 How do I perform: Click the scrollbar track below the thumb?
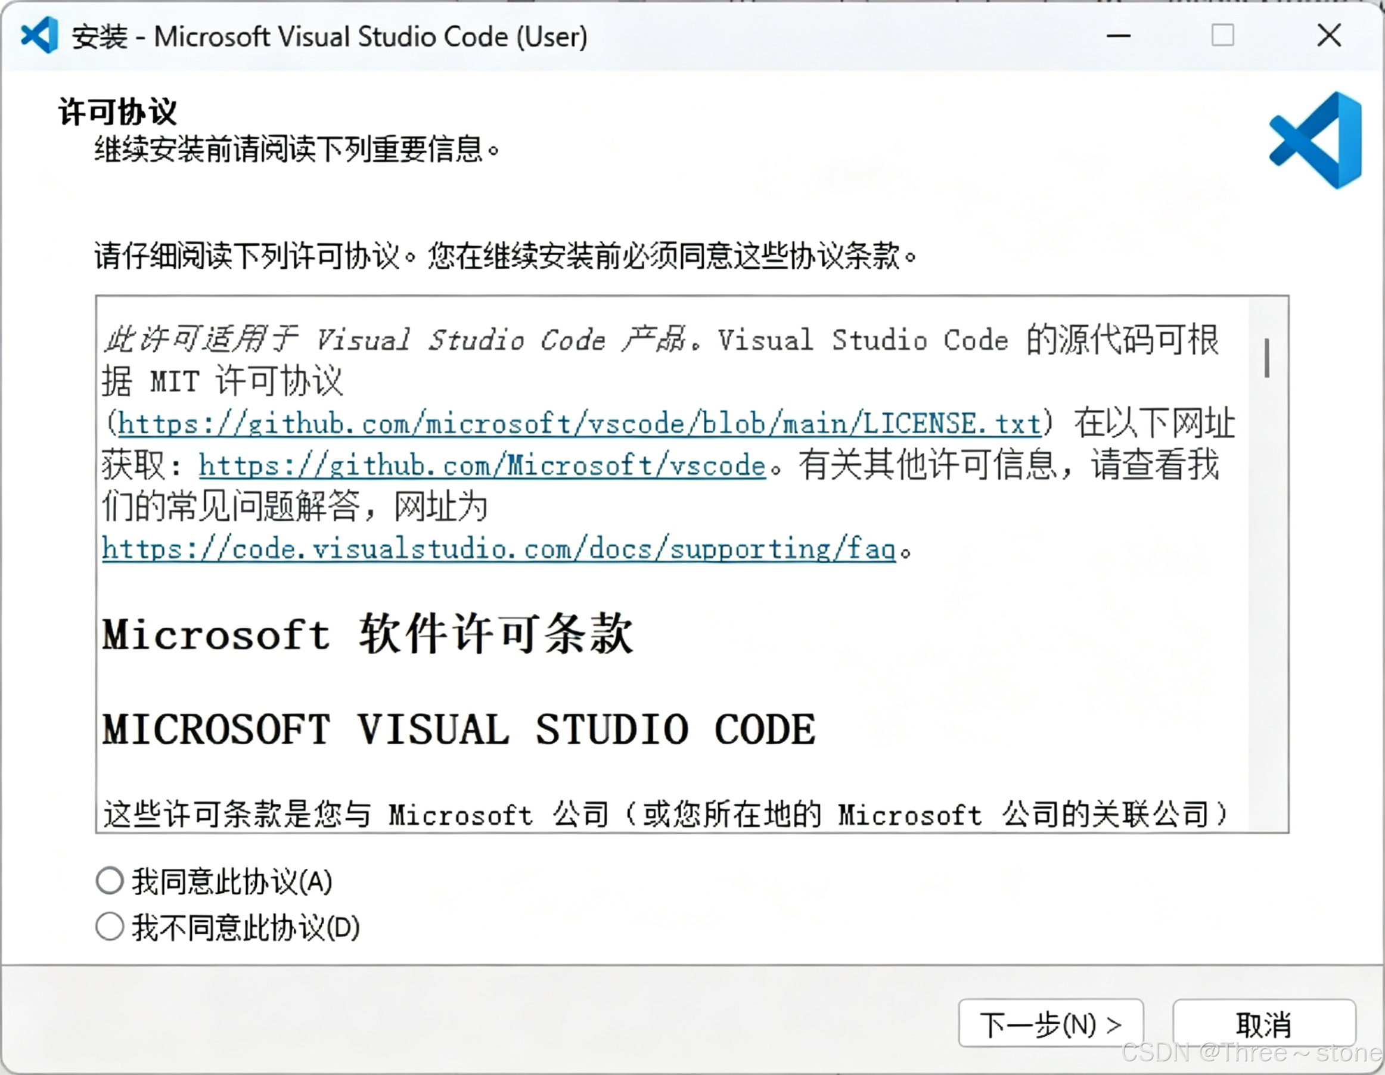tap(1266, 602)
